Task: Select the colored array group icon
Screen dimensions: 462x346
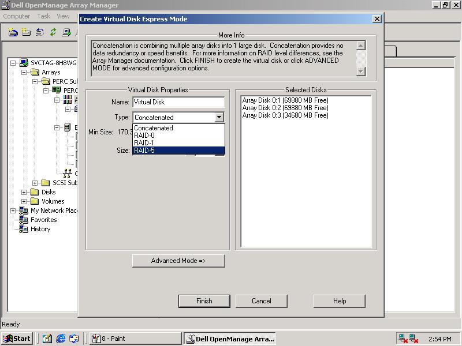Action: click(68, 100)
